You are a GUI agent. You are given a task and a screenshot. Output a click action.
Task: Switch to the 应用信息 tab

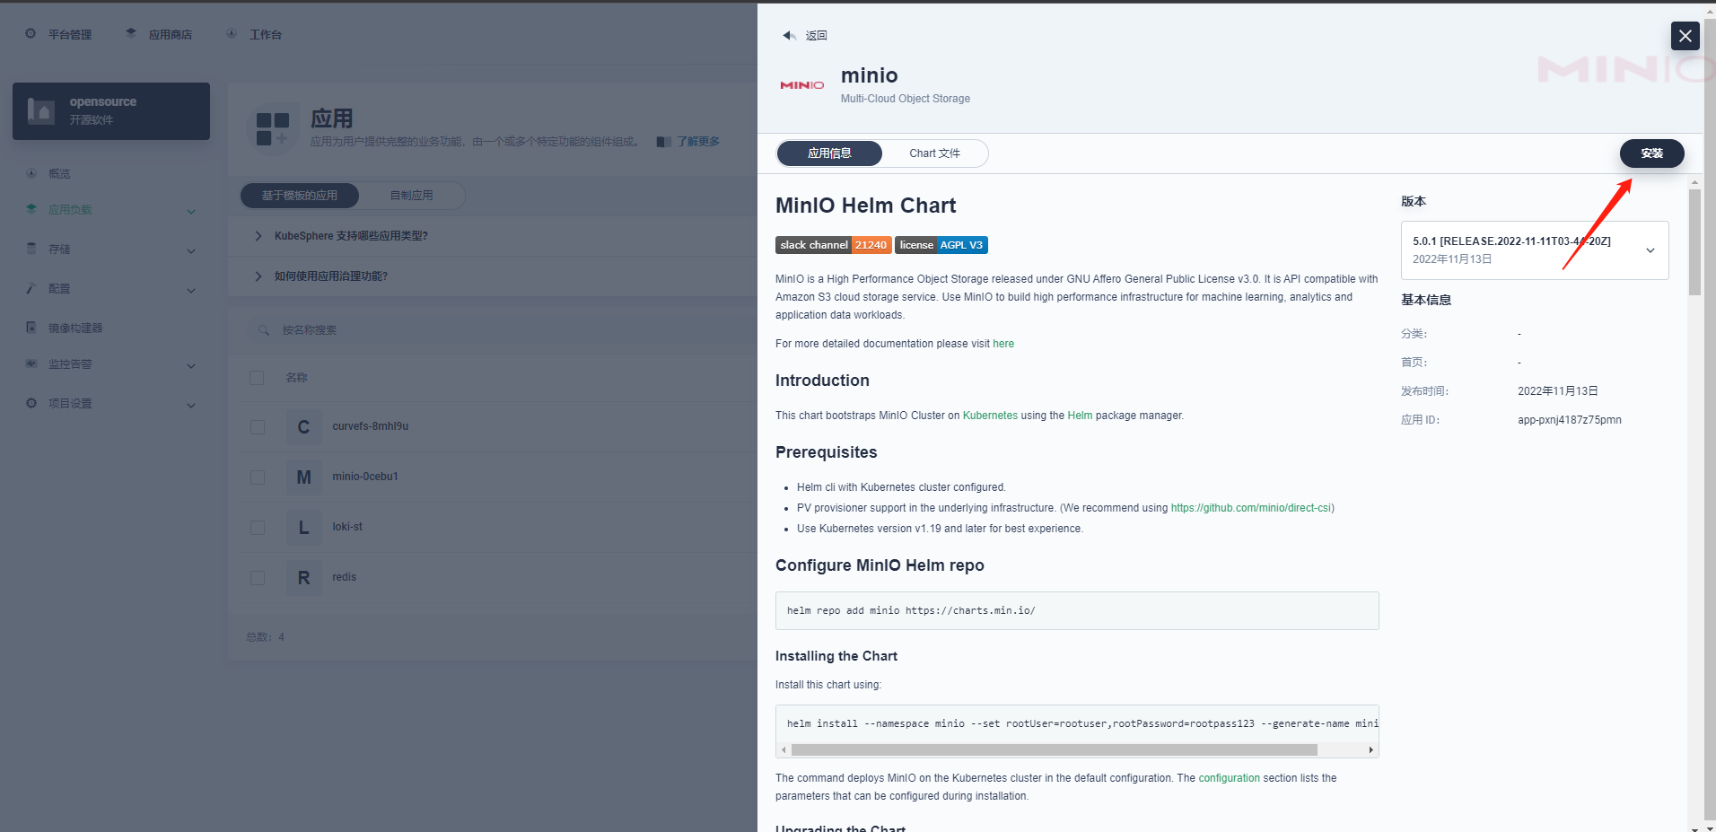[829, 153]
